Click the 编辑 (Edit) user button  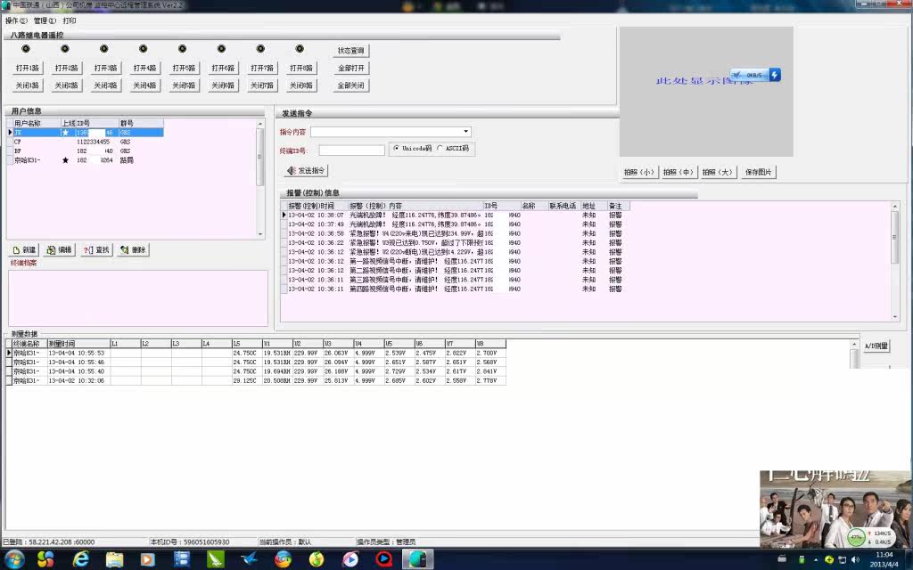(60, 250)
